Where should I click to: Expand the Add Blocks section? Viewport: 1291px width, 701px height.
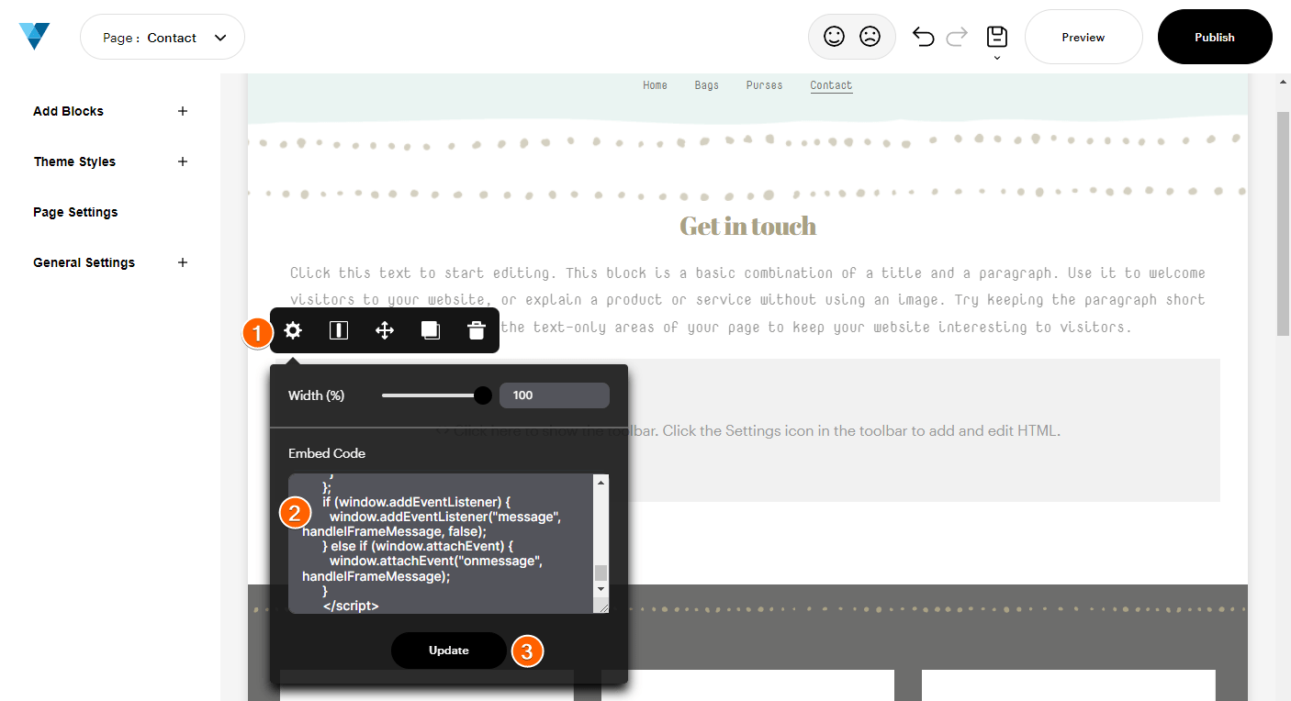tap(182, 111)
